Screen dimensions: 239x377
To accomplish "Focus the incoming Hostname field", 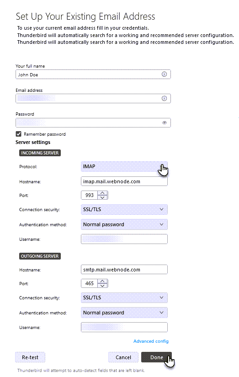I will point(124,181).
